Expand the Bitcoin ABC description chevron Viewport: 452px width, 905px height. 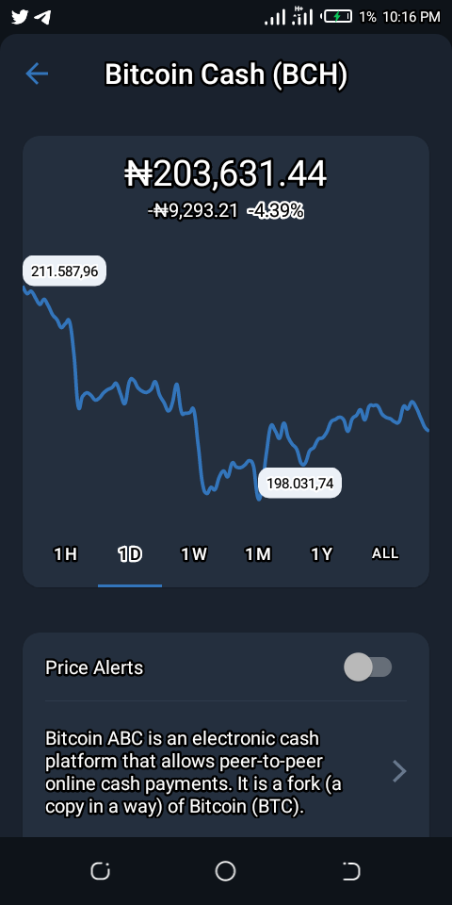pyautogui.click(x=399, y=771)
